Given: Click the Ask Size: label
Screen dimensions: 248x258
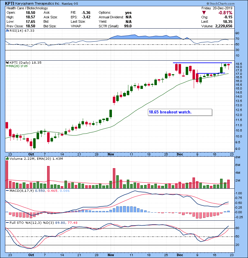Looking at the screenshot, I should click(51, 17).
